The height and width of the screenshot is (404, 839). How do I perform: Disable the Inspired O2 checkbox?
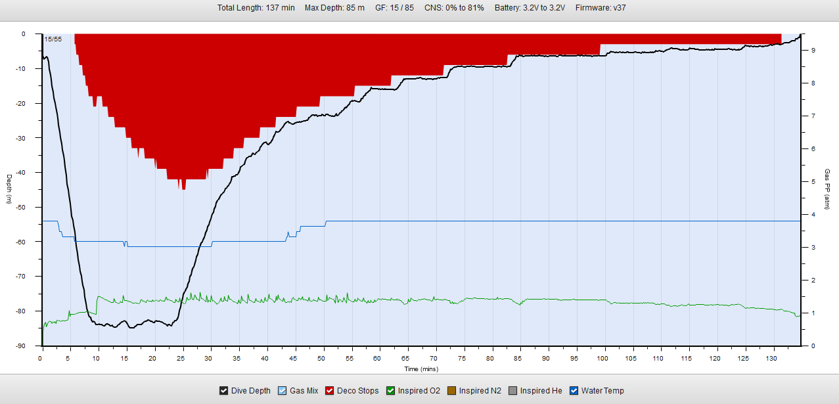391,391
